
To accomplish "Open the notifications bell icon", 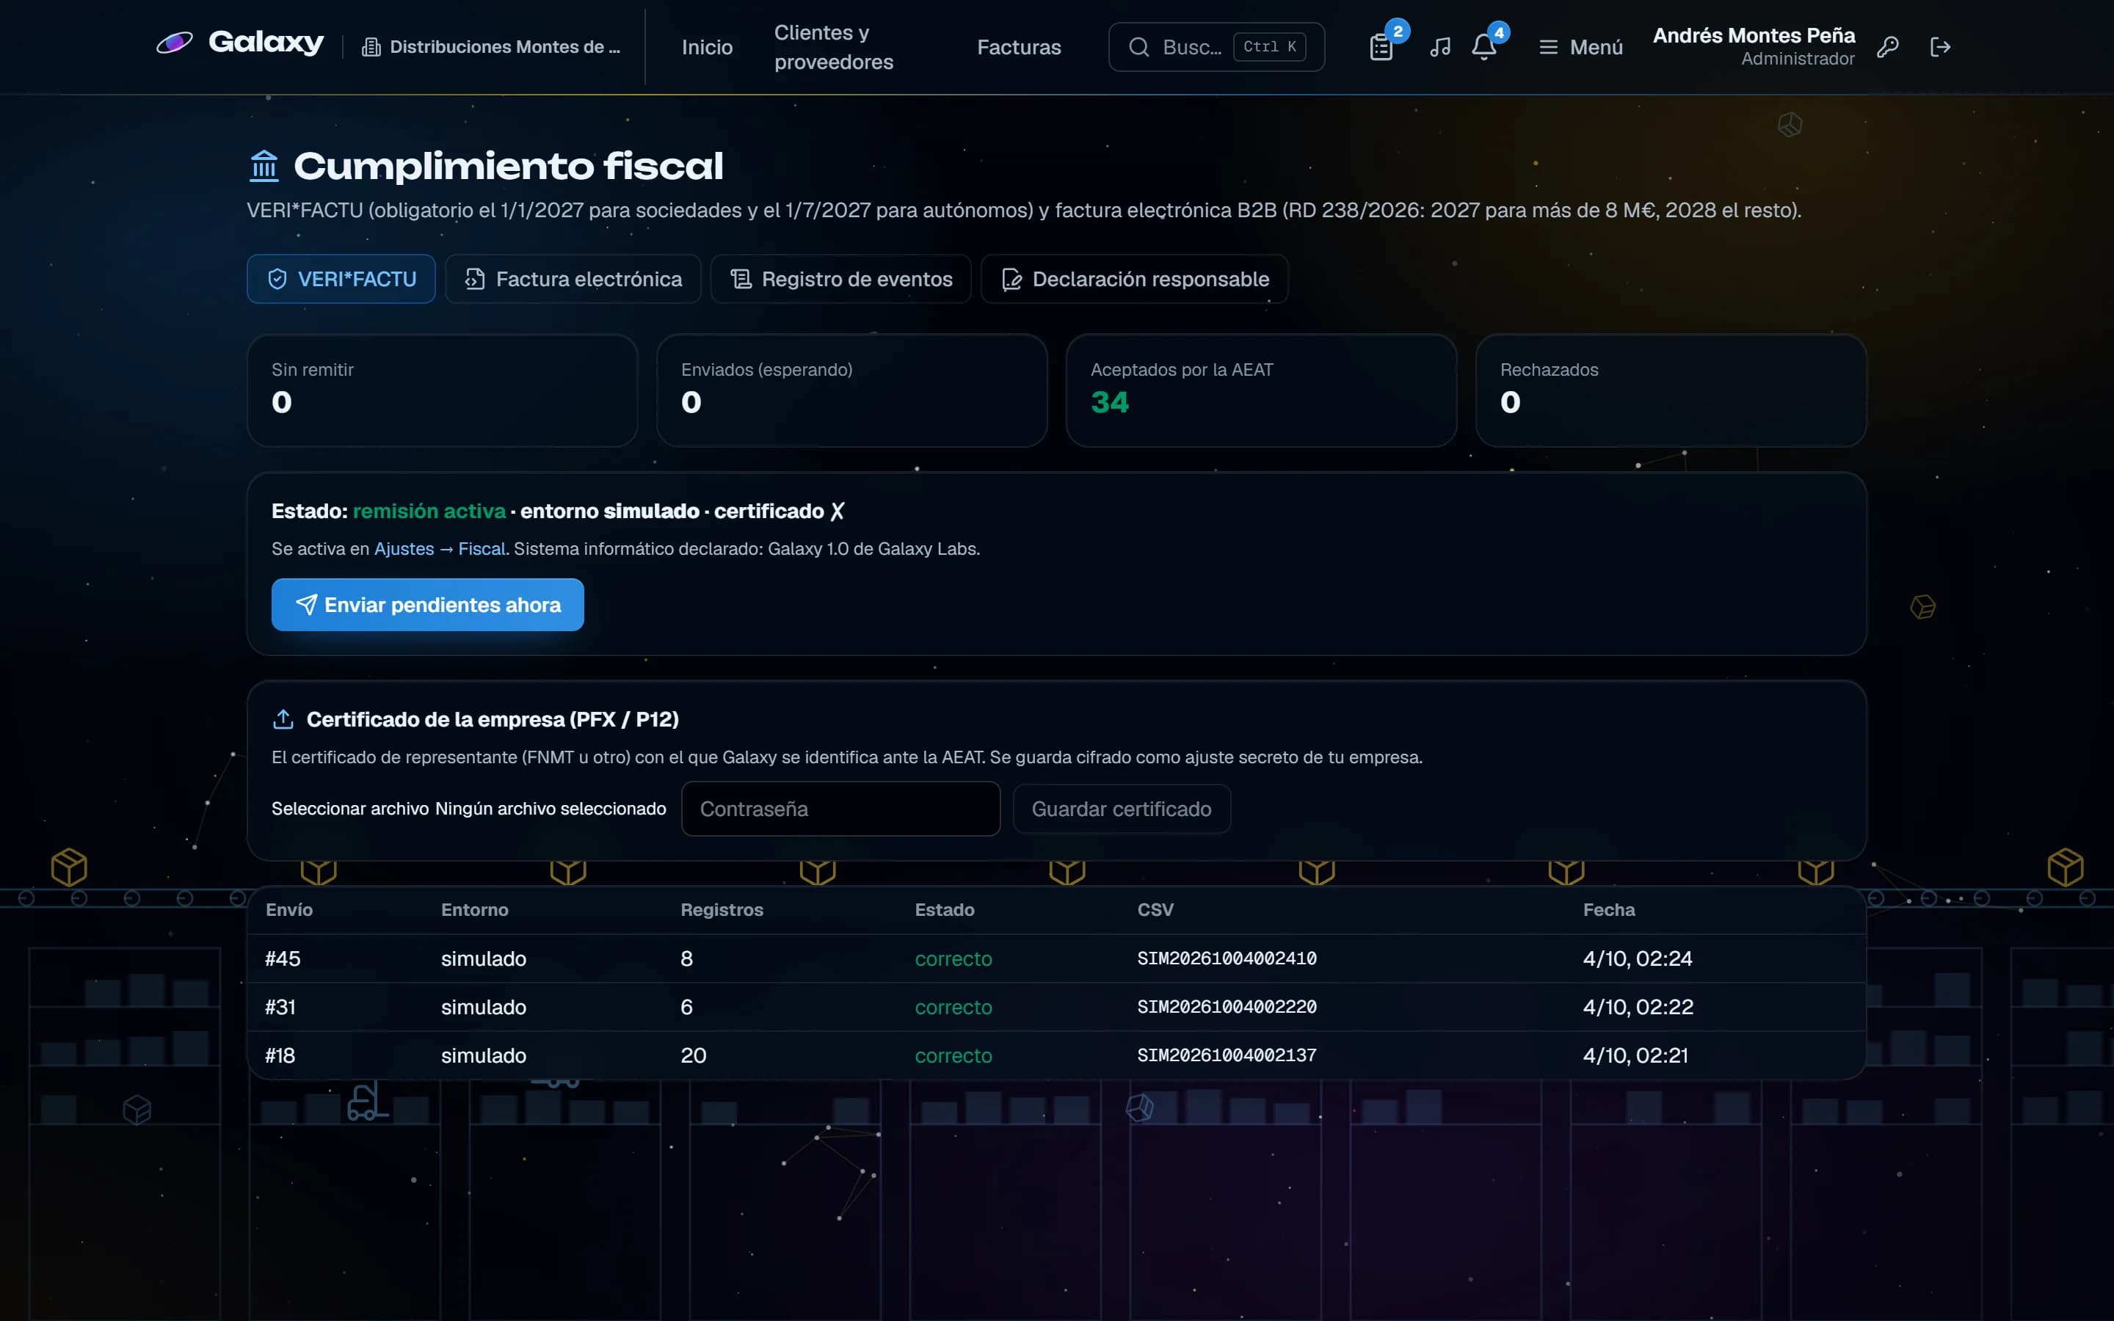I will coord(1484,47).
